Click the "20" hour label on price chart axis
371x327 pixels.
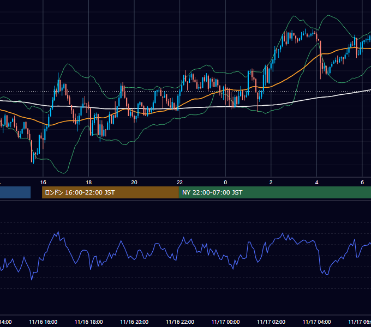pos(134,182)
